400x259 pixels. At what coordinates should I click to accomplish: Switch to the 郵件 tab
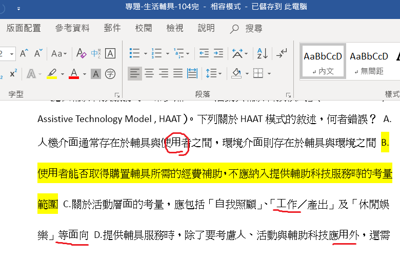point(112,28)
